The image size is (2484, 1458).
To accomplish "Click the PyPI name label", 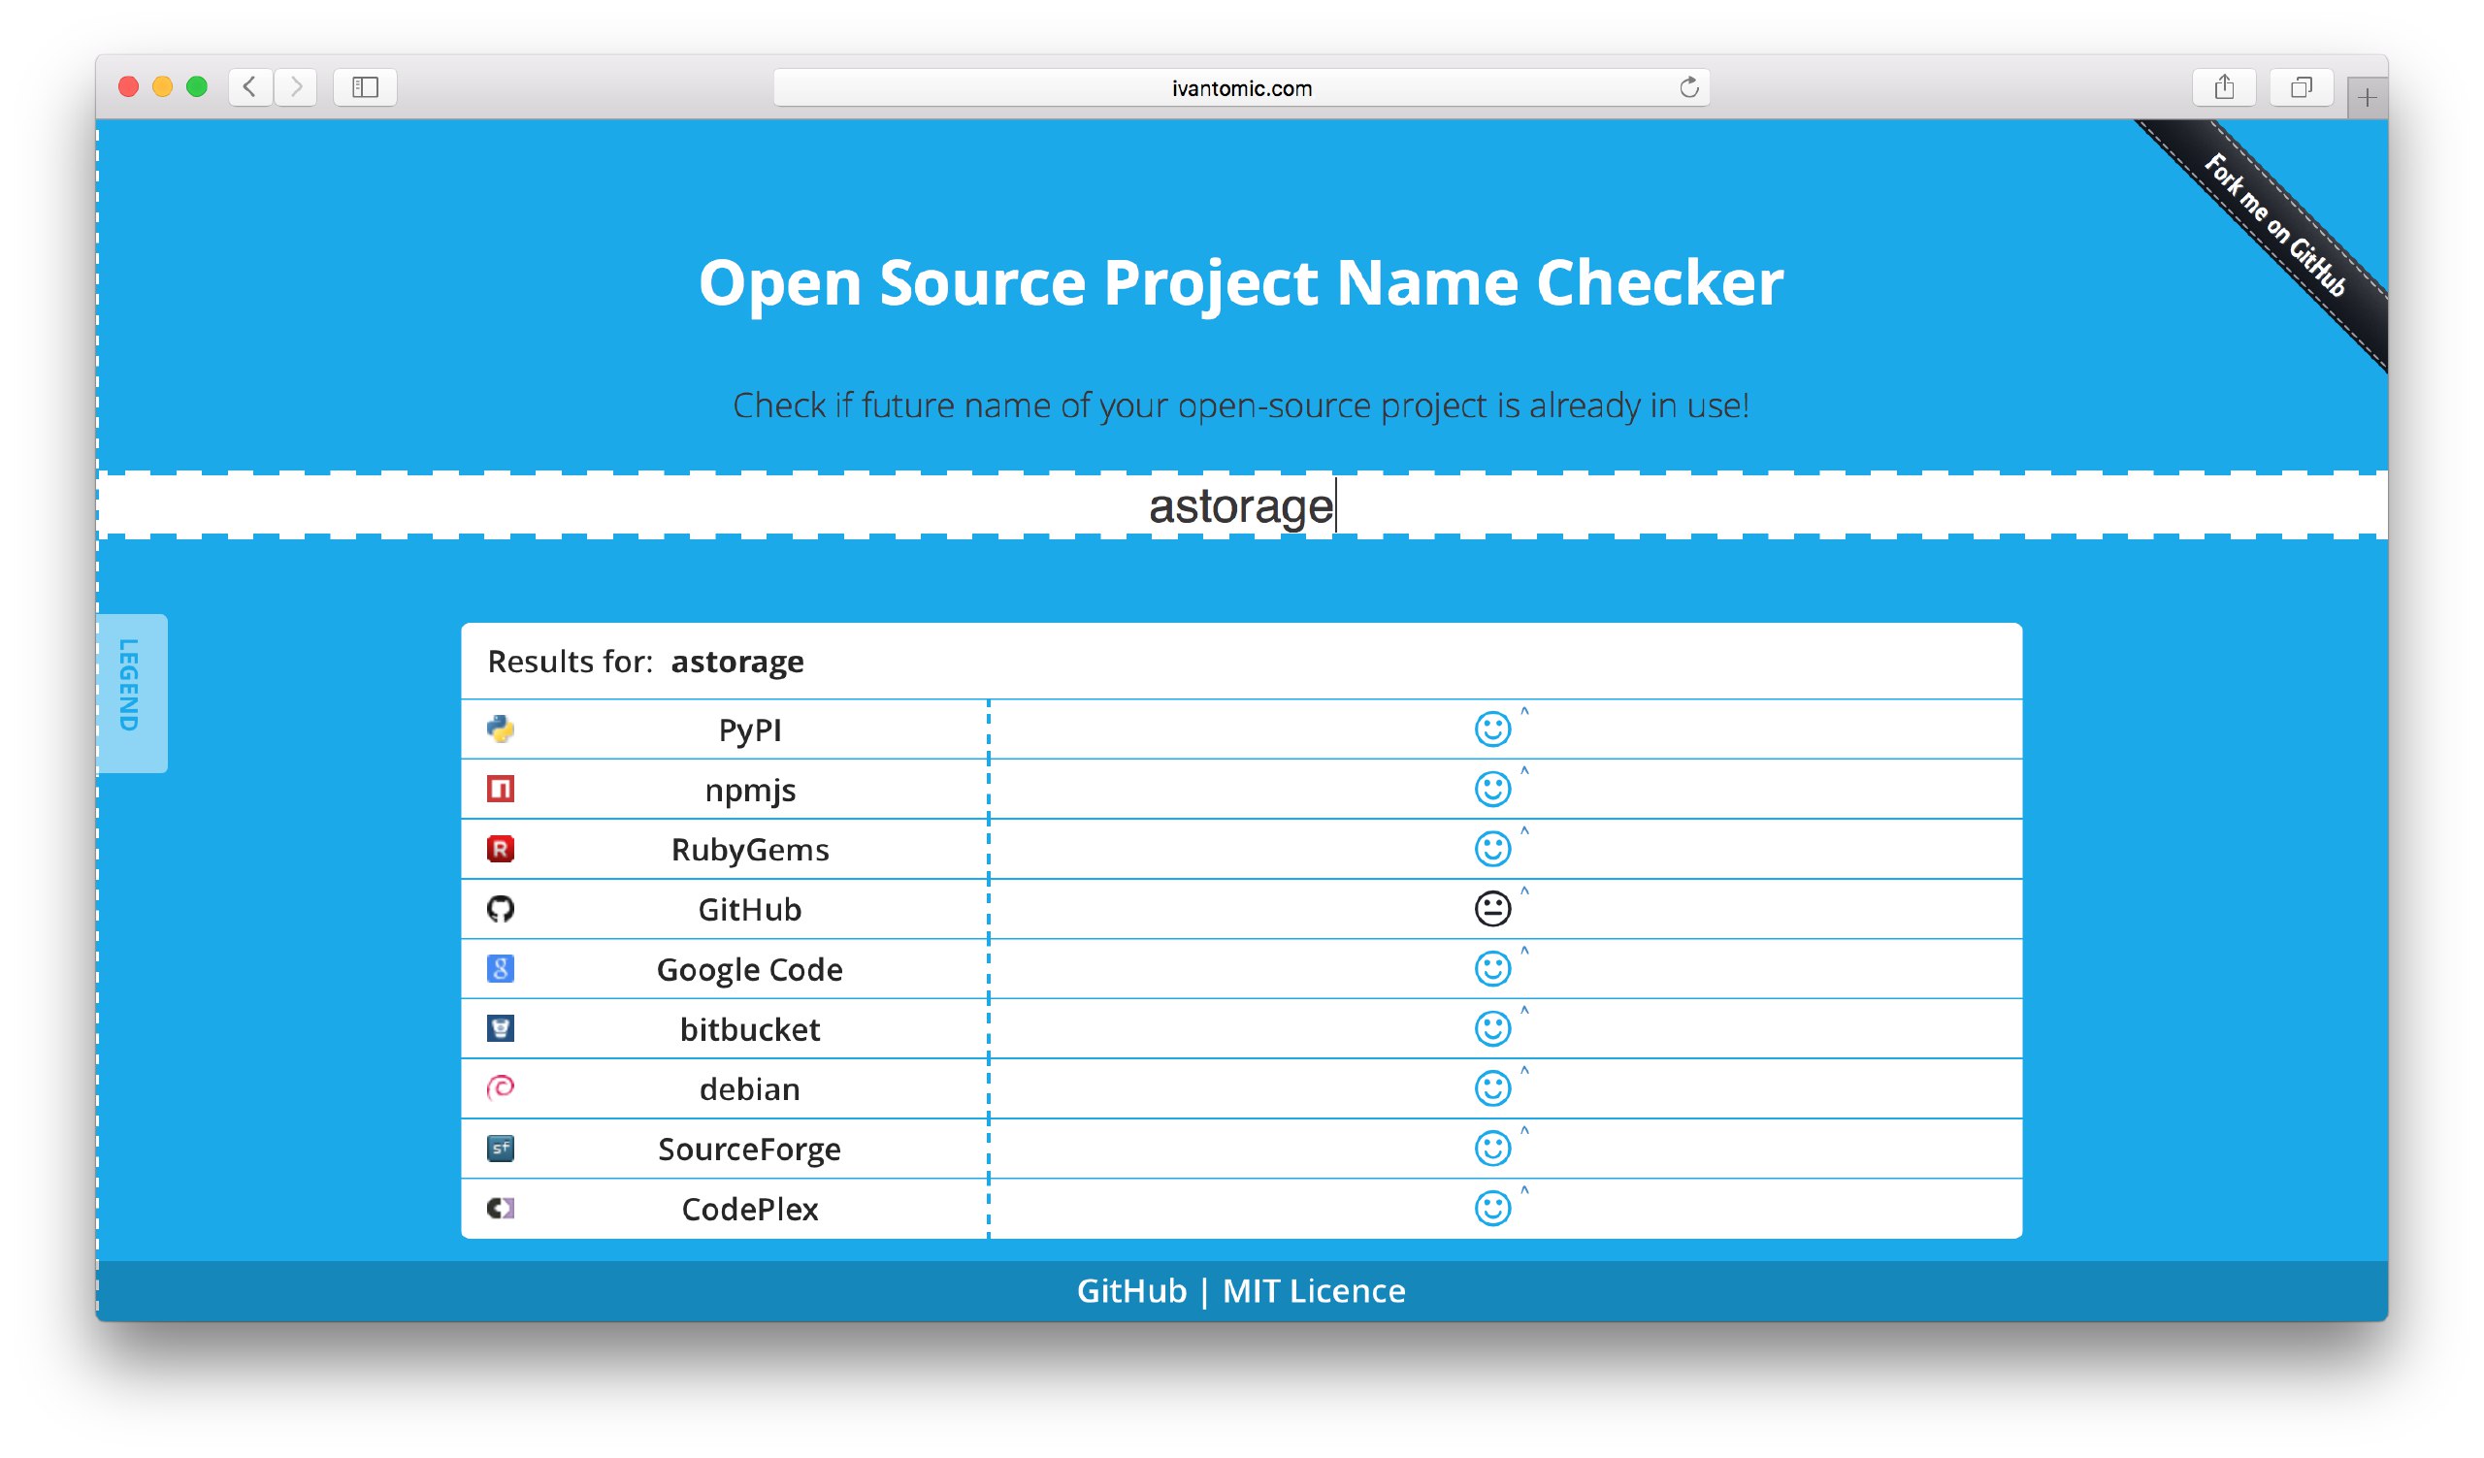I will (750, 731).
